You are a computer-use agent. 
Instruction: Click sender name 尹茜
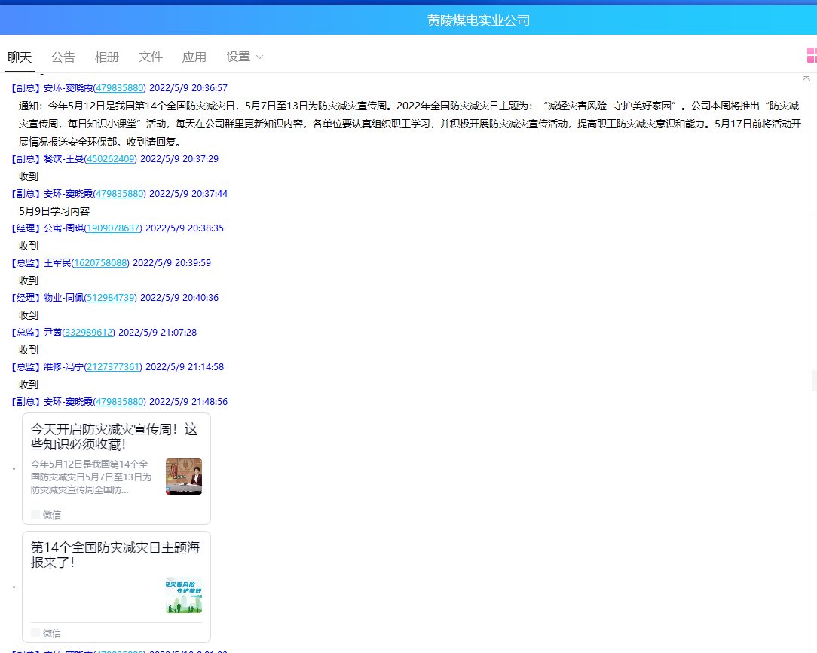click(53, 333)
